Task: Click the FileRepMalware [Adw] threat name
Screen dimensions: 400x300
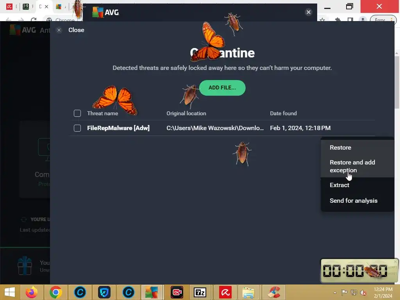Action: (118, 128)
